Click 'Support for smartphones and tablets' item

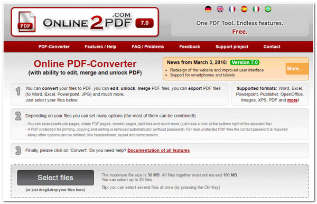click(x=202, y=75)
